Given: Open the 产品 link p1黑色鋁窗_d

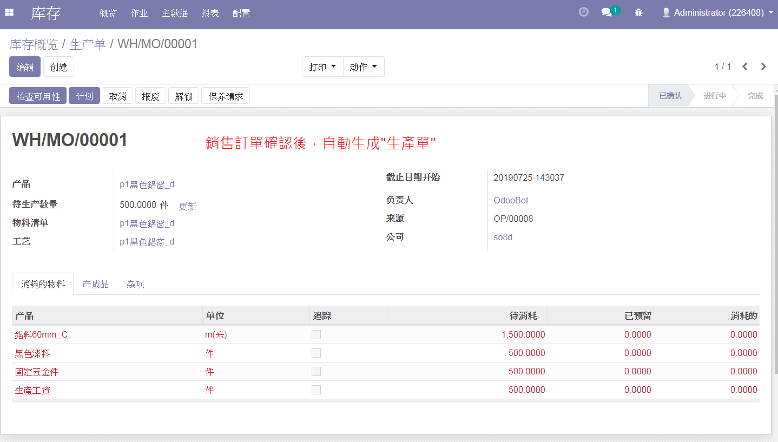Looking at the screenshot, I should click(x=147, y=184).
